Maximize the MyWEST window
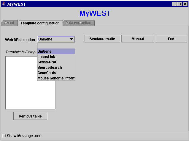Screen dimensions: 189x141 179,4
